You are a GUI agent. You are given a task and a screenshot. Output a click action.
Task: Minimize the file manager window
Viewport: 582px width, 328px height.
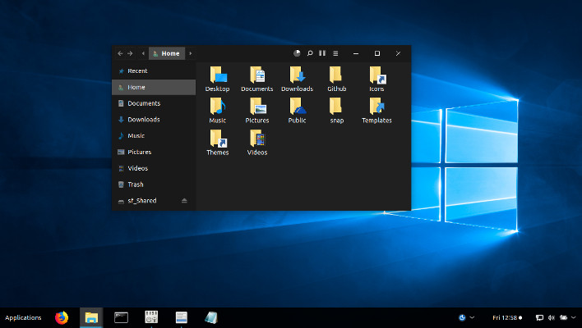point(356,53)
